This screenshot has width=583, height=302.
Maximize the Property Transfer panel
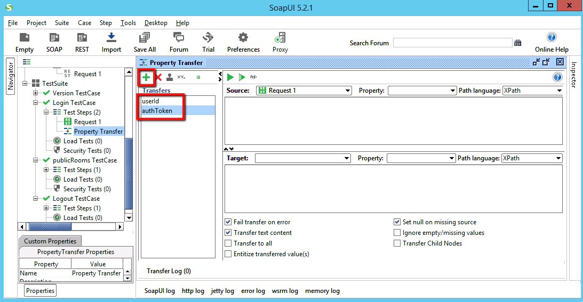(546, 62)
